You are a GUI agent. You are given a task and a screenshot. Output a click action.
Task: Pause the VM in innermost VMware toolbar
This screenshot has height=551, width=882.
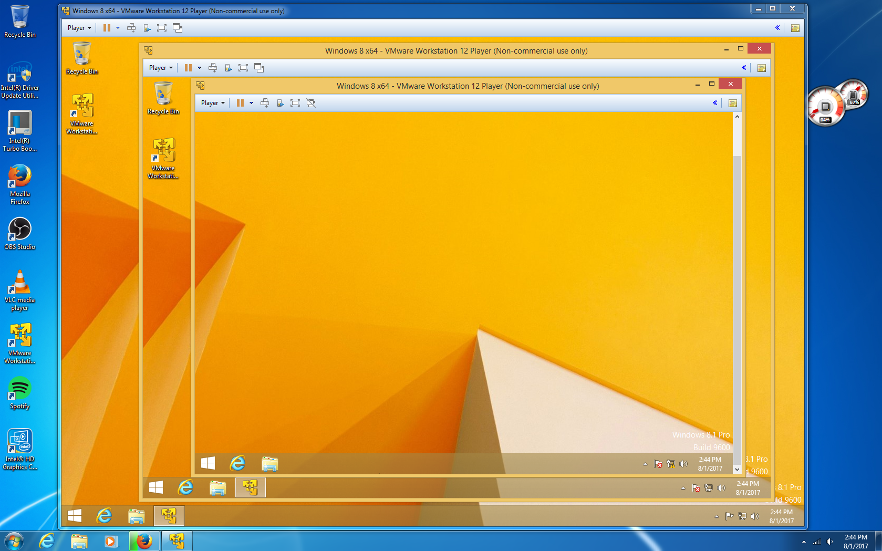(x=240, y=103)
